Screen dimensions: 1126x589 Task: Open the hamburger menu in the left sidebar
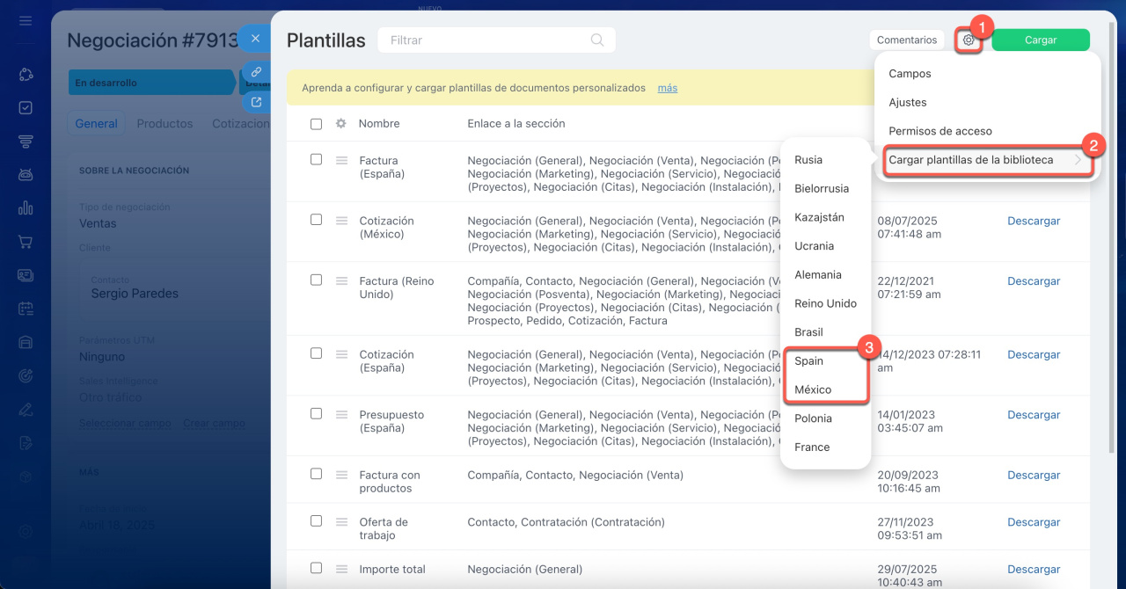coord(26,20)
